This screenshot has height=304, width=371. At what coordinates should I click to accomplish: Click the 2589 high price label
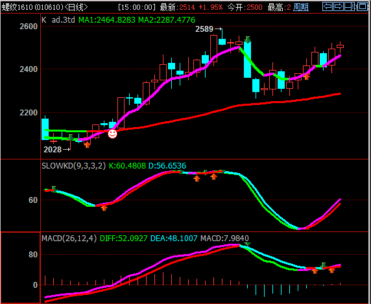204,29
